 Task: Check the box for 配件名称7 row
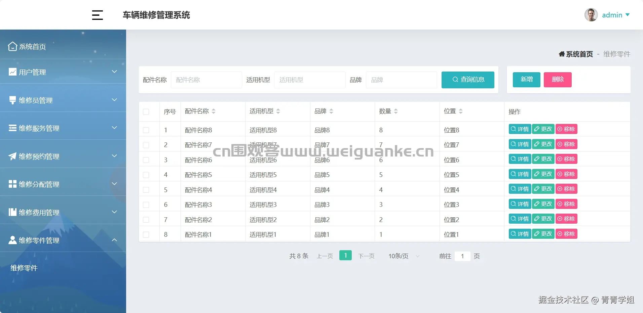(x=146, y=145)
